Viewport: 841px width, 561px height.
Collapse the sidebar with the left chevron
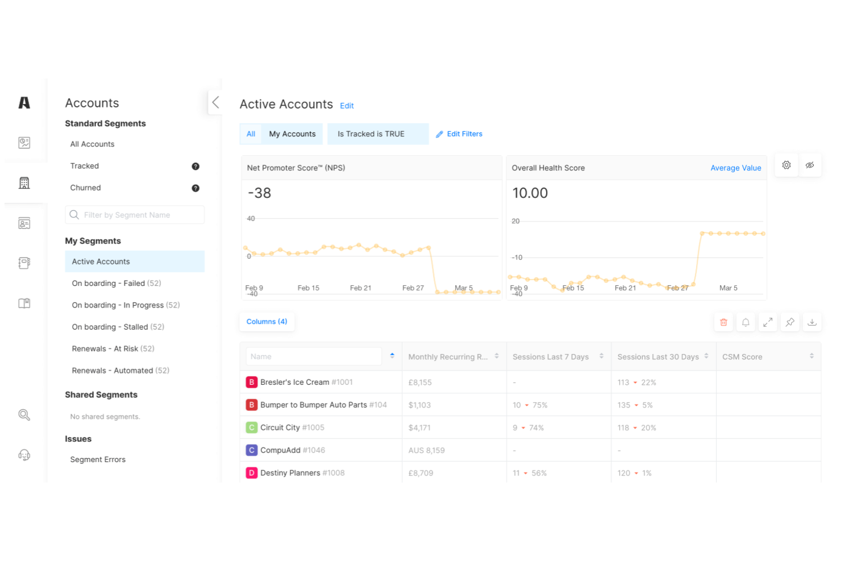click(x=215, y=102)
